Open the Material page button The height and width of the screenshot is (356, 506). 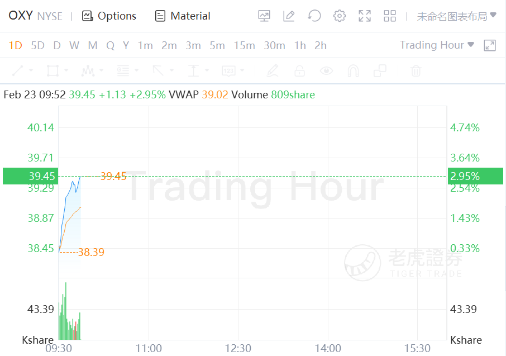(183, 16)
